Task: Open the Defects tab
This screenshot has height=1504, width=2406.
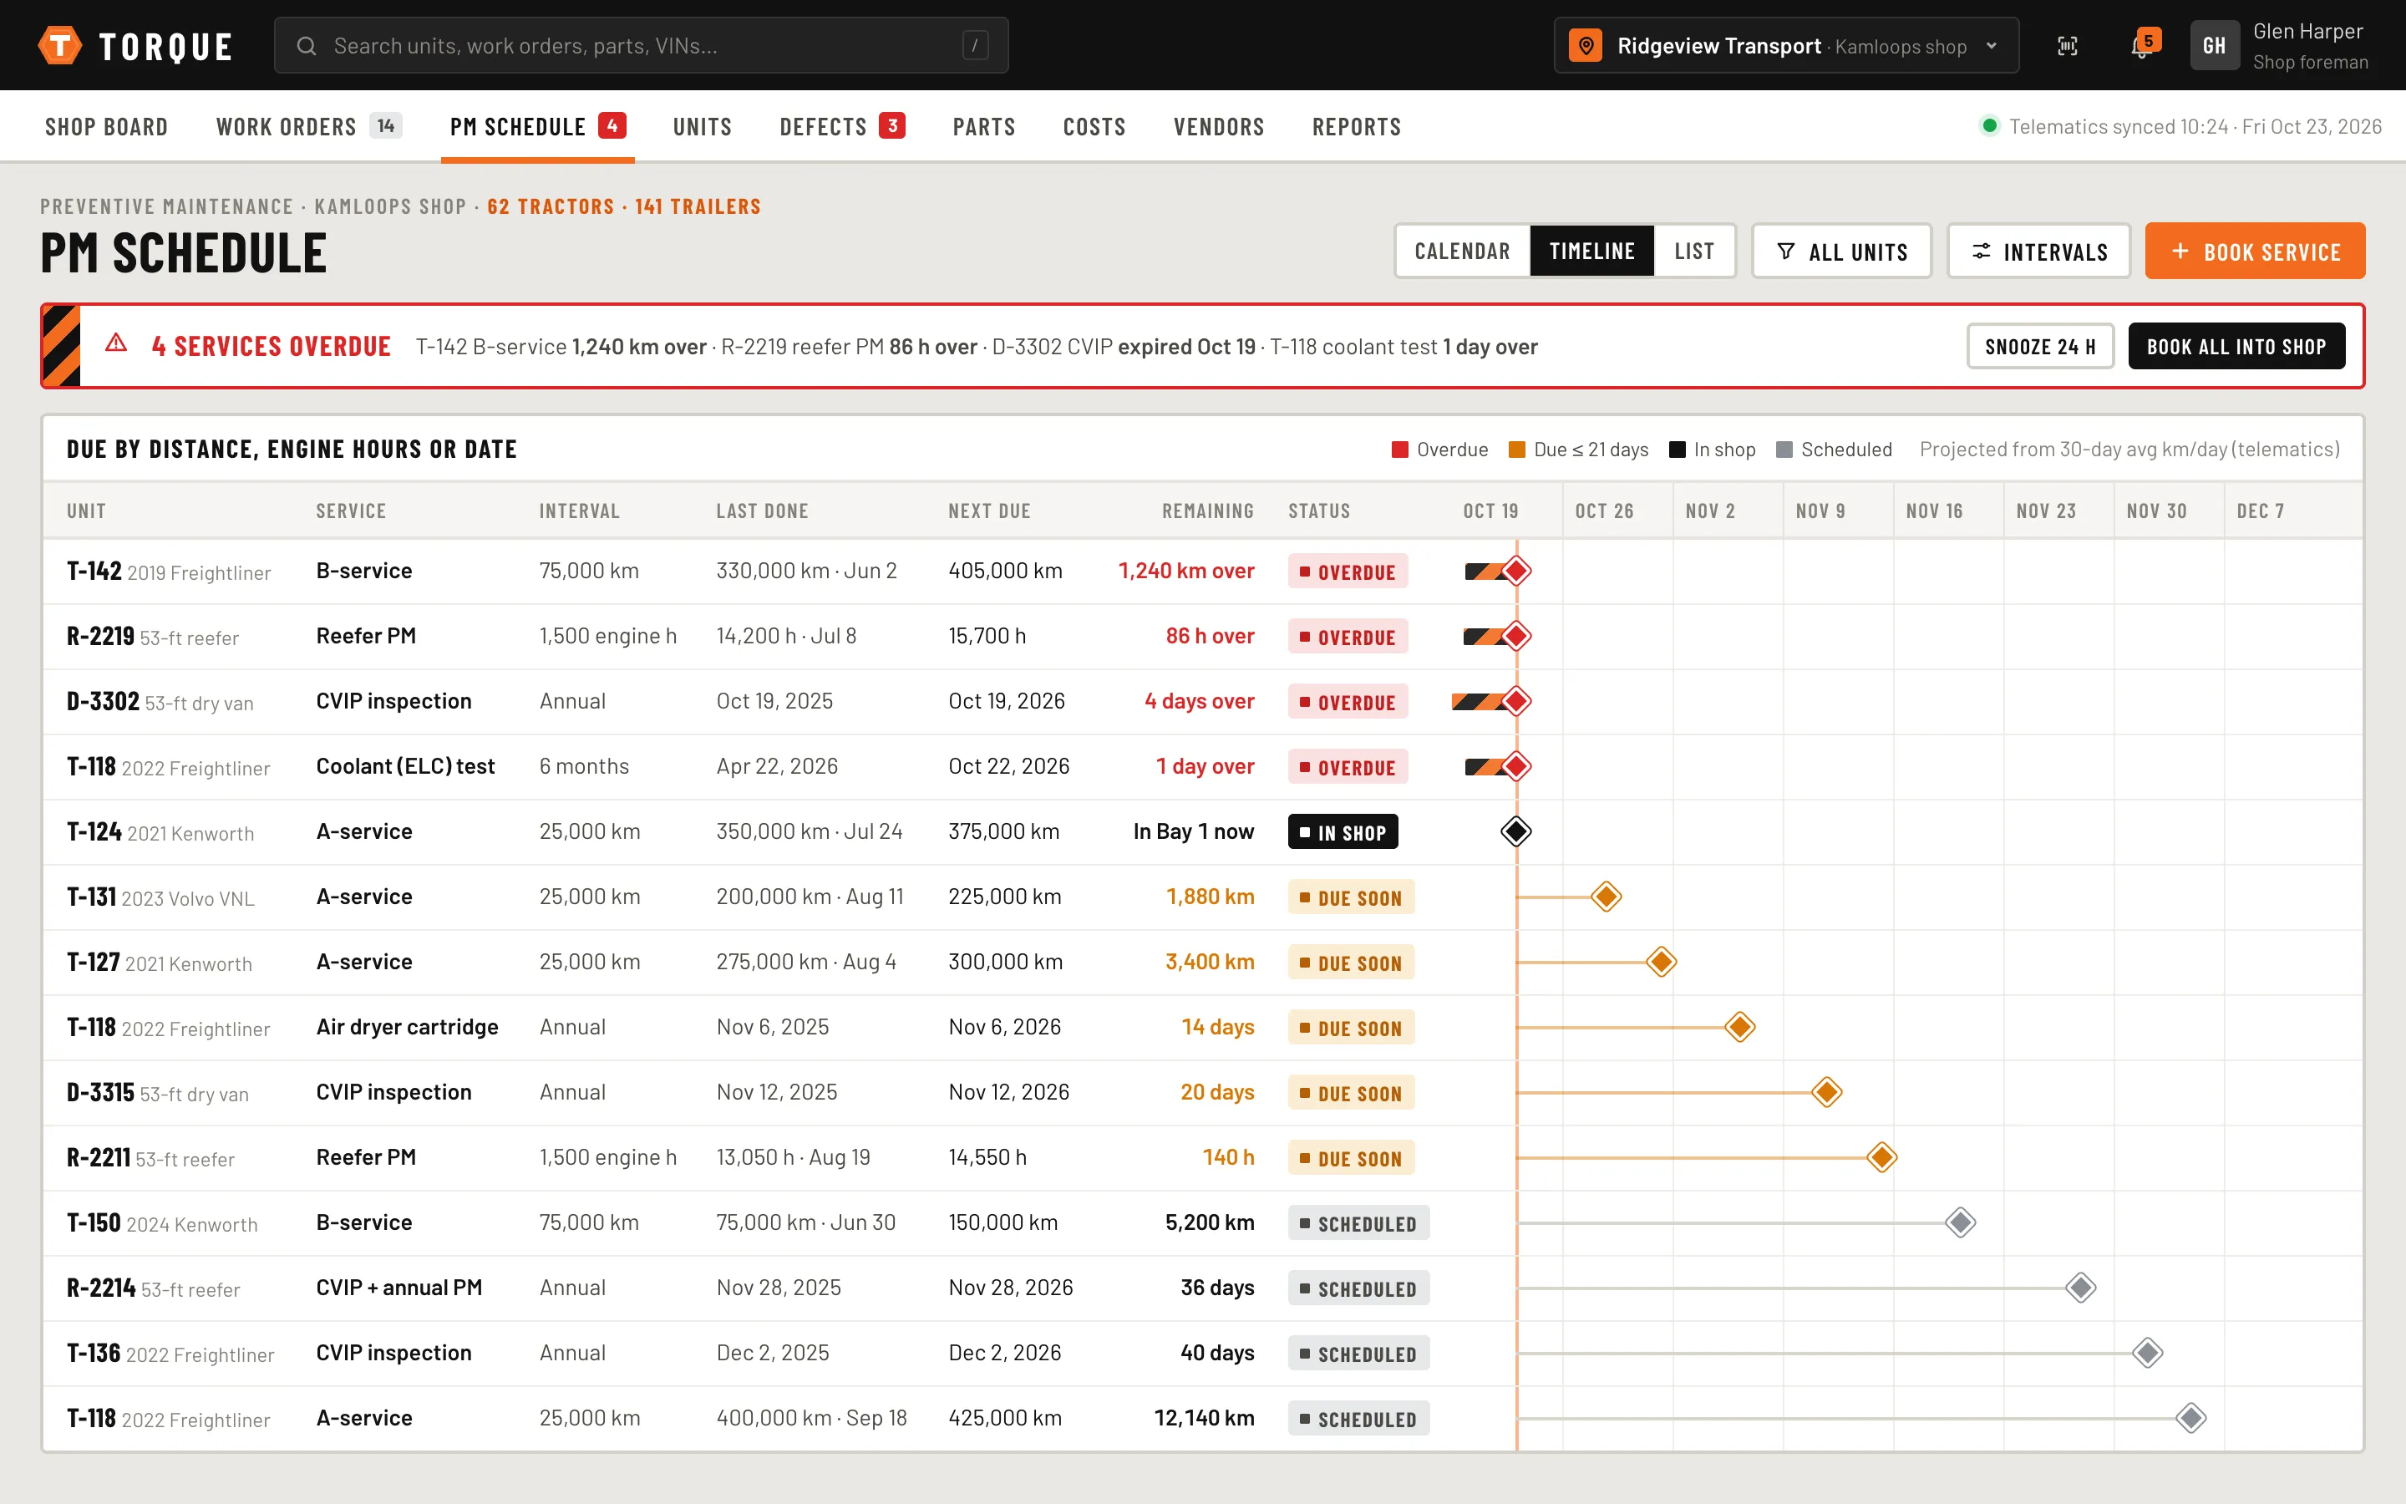Action: coord(842,127)
